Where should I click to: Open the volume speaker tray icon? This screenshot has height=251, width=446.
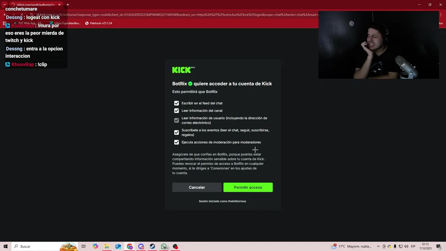pyautogui.click(x=406, y=246)
